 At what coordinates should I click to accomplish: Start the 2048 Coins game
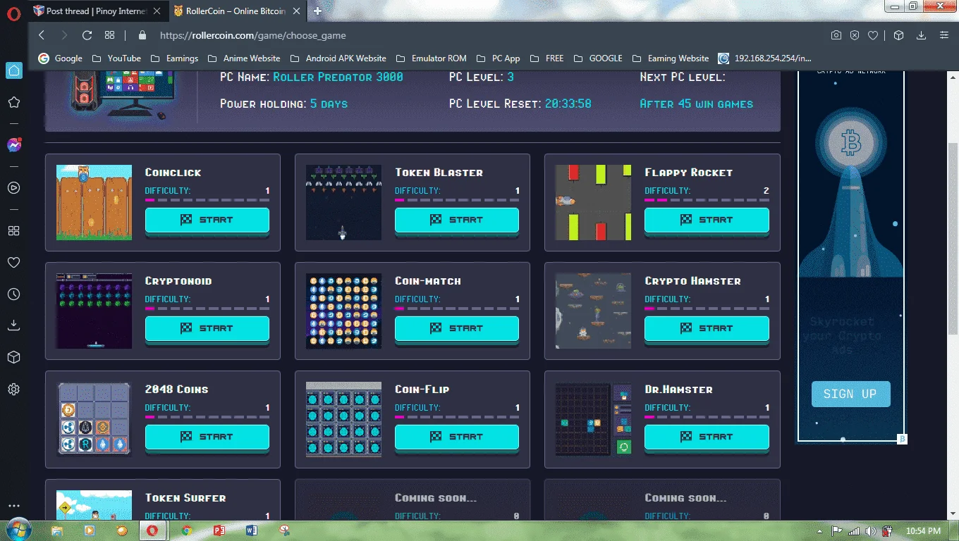point(207,437)
